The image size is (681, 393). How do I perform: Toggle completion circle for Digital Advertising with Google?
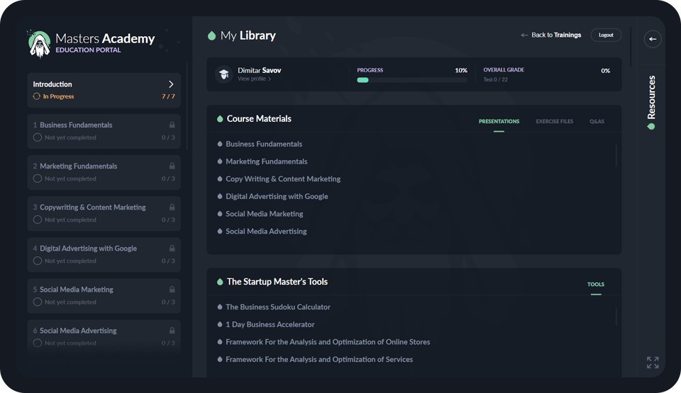tap(38, 261)
